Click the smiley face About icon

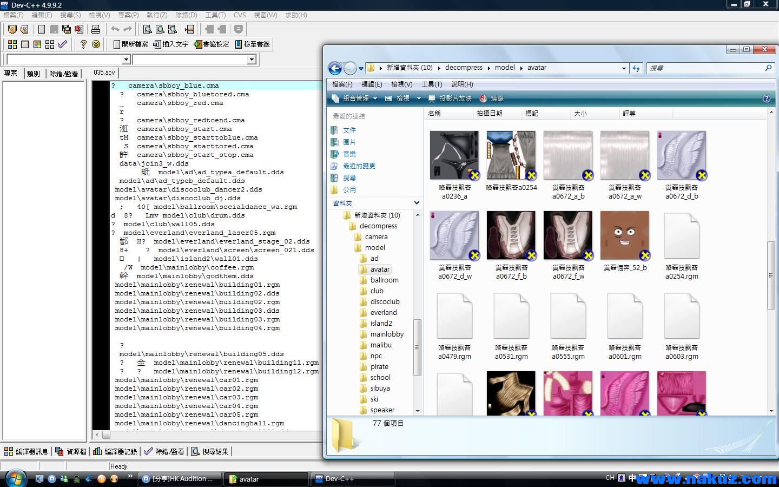click(96, 44)
